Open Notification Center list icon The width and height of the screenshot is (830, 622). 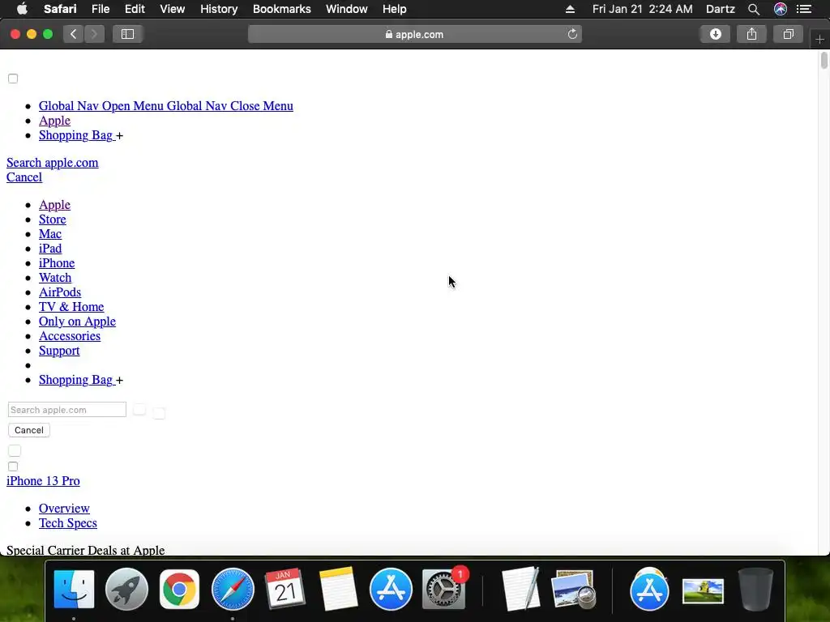click(804, 9)
